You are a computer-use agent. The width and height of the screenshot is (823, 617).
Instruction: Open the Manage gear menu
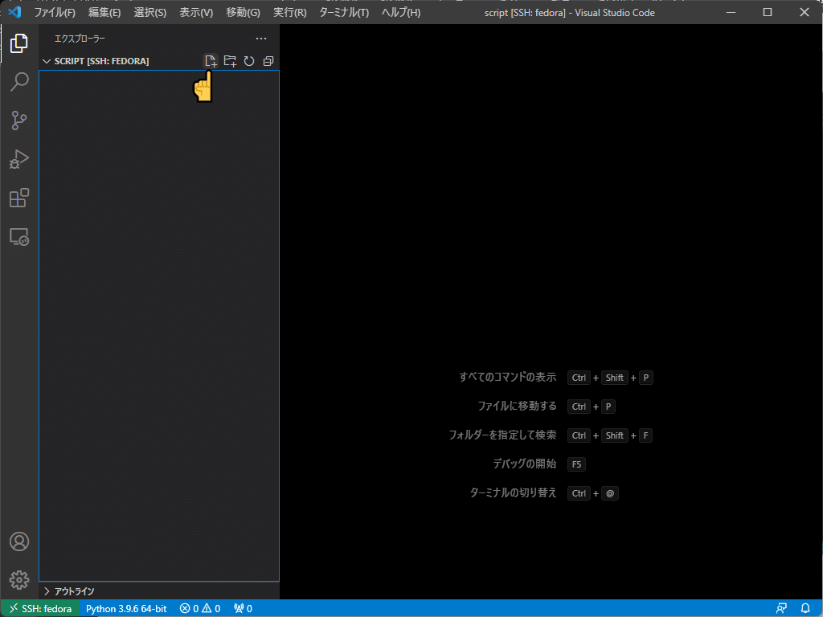pyautogui.click(x=19, y=580)
